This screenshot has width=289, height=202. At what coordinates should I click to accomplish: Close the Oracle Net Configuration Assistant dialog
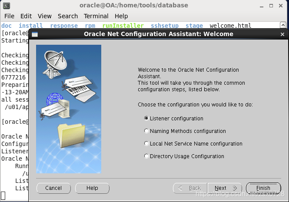[282, 34]
